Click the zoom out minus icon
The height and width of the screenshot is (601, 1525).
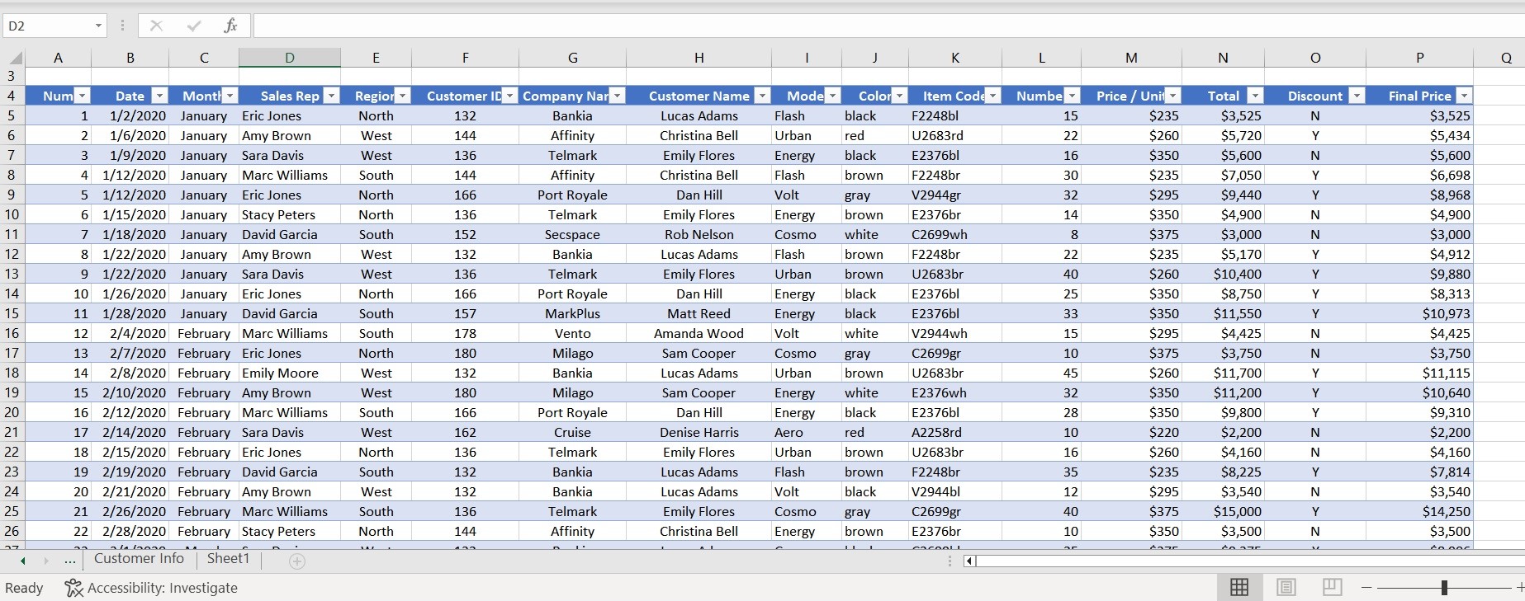[x=1366, y=587]
